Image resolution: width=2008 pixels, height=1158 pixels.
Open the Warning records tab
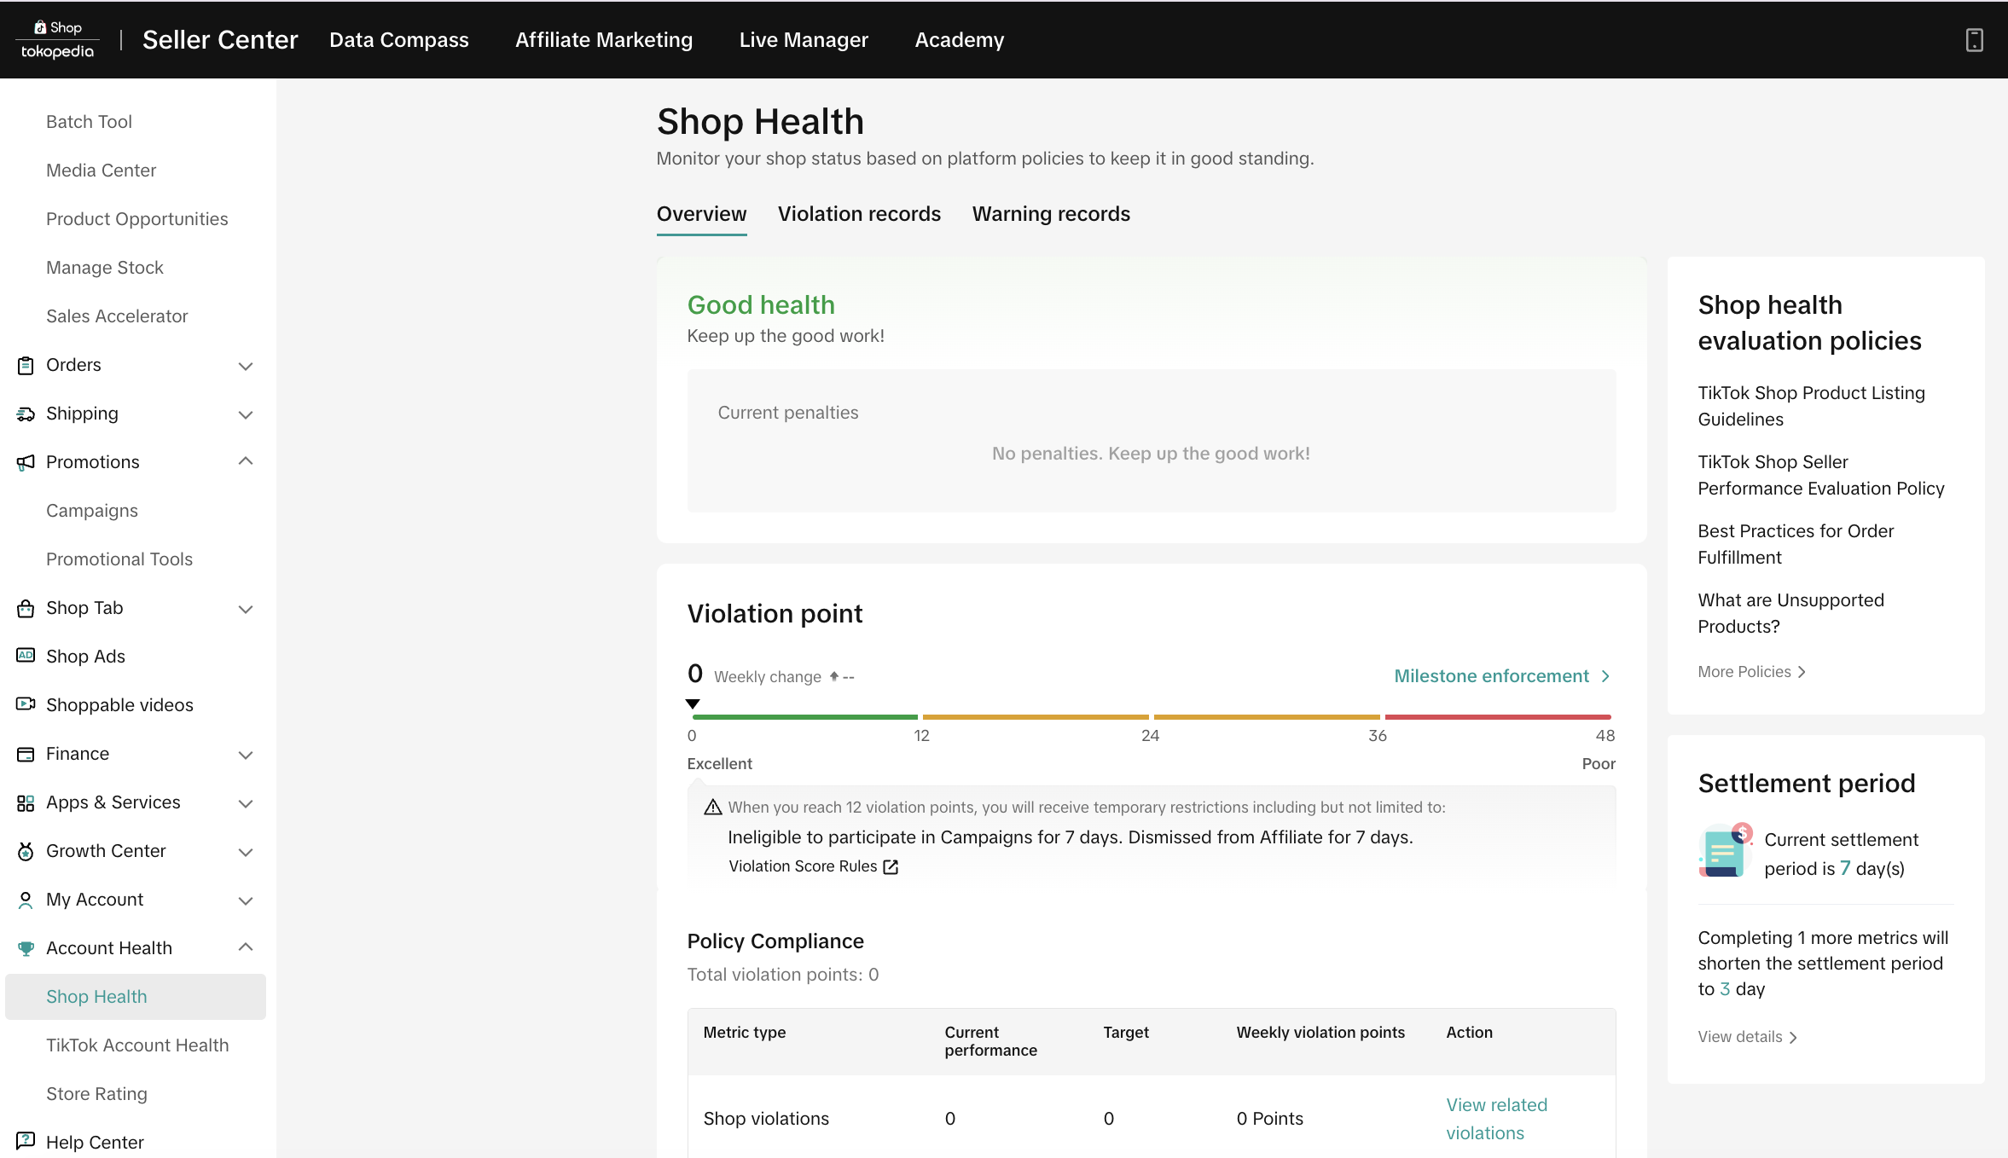click(x=1051, y=214)
